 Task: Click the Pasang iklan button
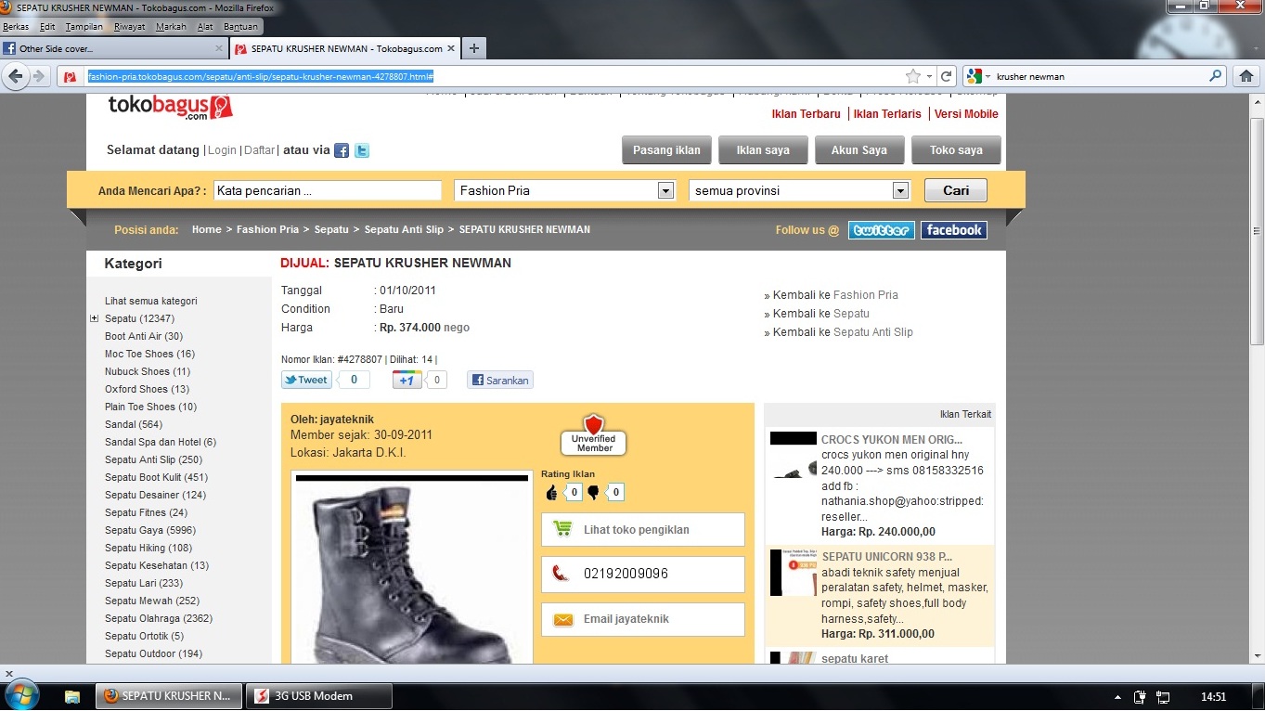[x=666, y=150]
